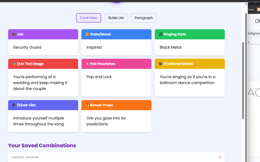The height and width of the screenshot is (162, 260).
Task: Click the smiley emoji on State/Mood header
Action: coord(87,34)
